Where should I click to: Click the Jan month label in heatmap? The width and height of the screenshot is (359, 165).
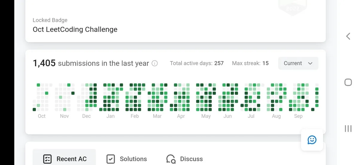tap(110, 116)
